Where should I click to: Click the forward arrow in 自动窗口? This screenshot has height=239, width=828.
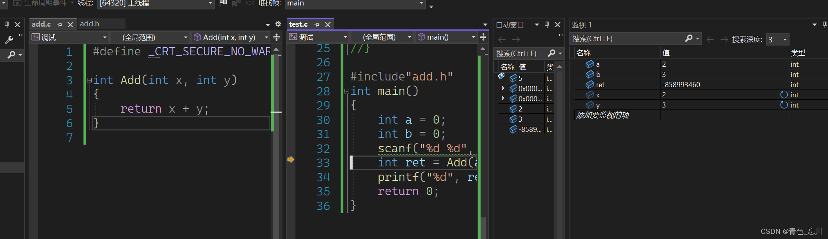coord(516,39)
